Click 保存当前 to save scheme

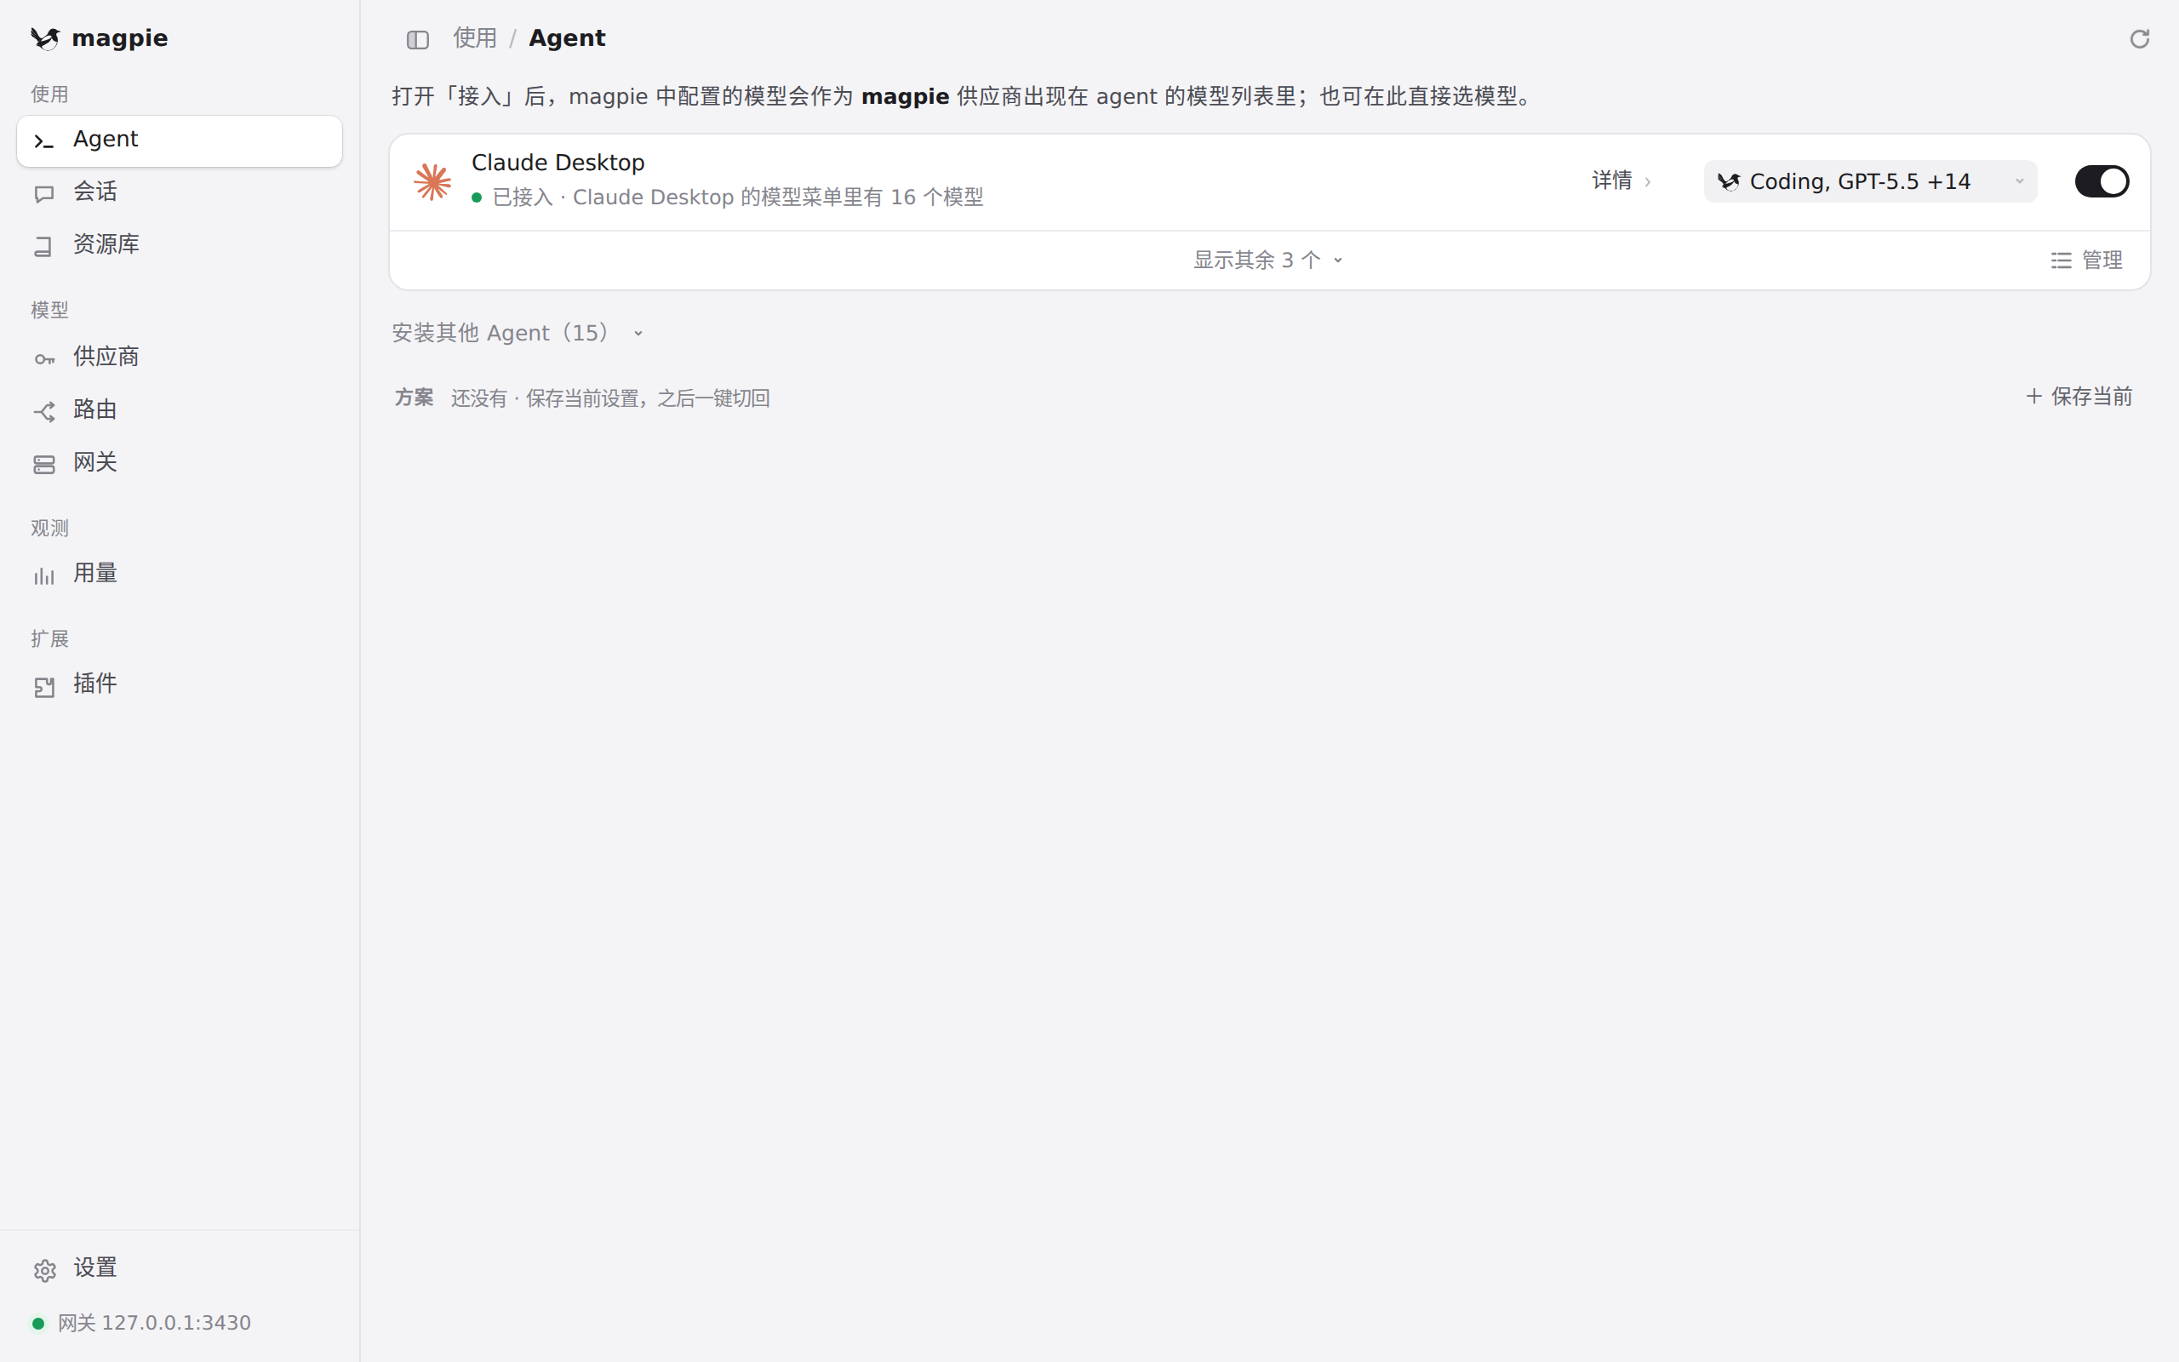pos(2079,397)
